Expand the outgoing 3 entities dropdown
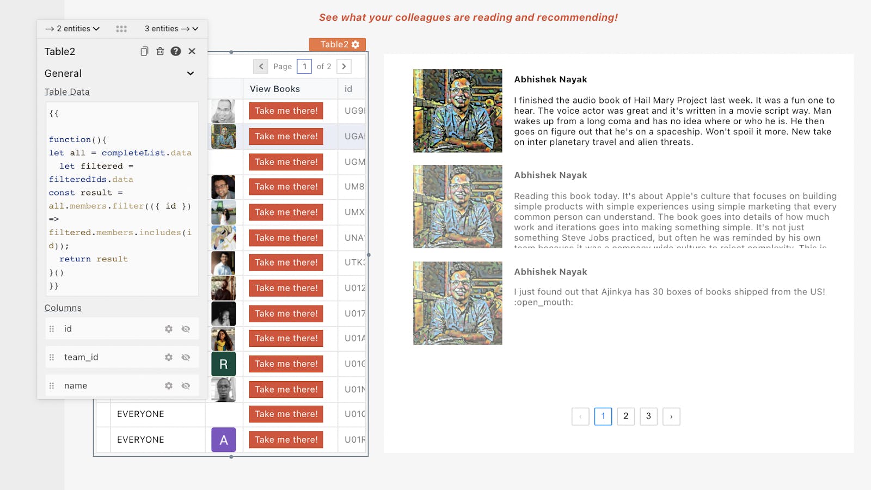The height and width of the screenshot is (490, 871). pos(171,29)
